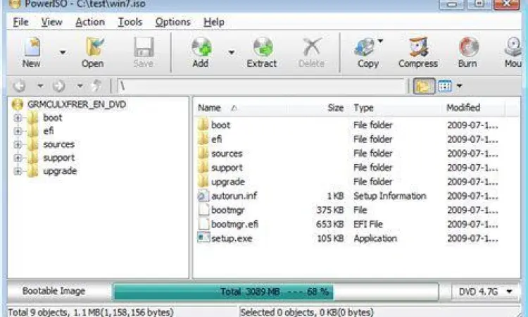Screen dimensions: 528x317
Task: Expand the upgrade folder in the tree
Action: (18, 171)
